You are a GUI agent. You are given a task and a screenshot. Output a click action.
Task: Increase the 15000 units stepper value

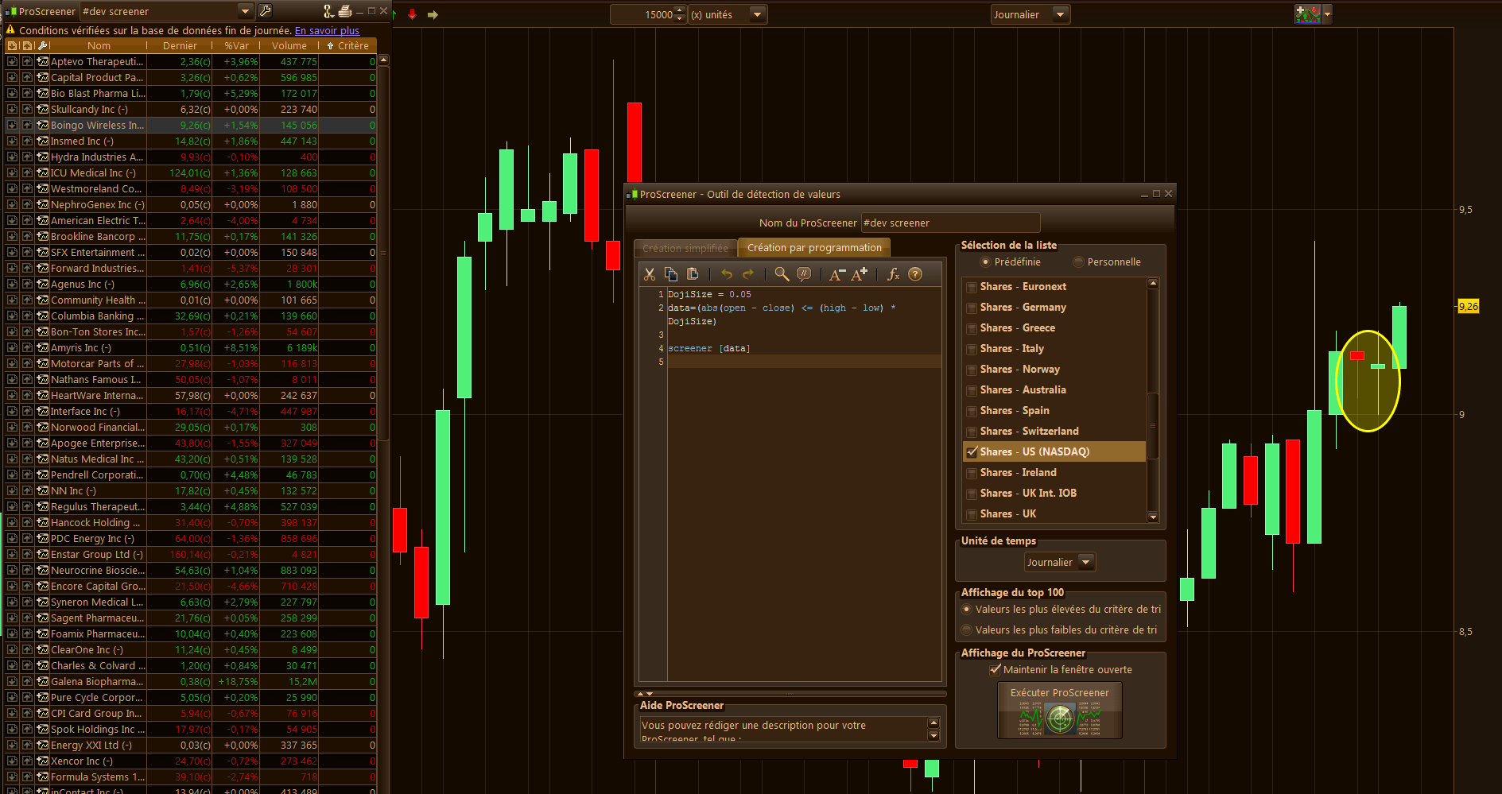pyautogui.click(x=680, y=10)
